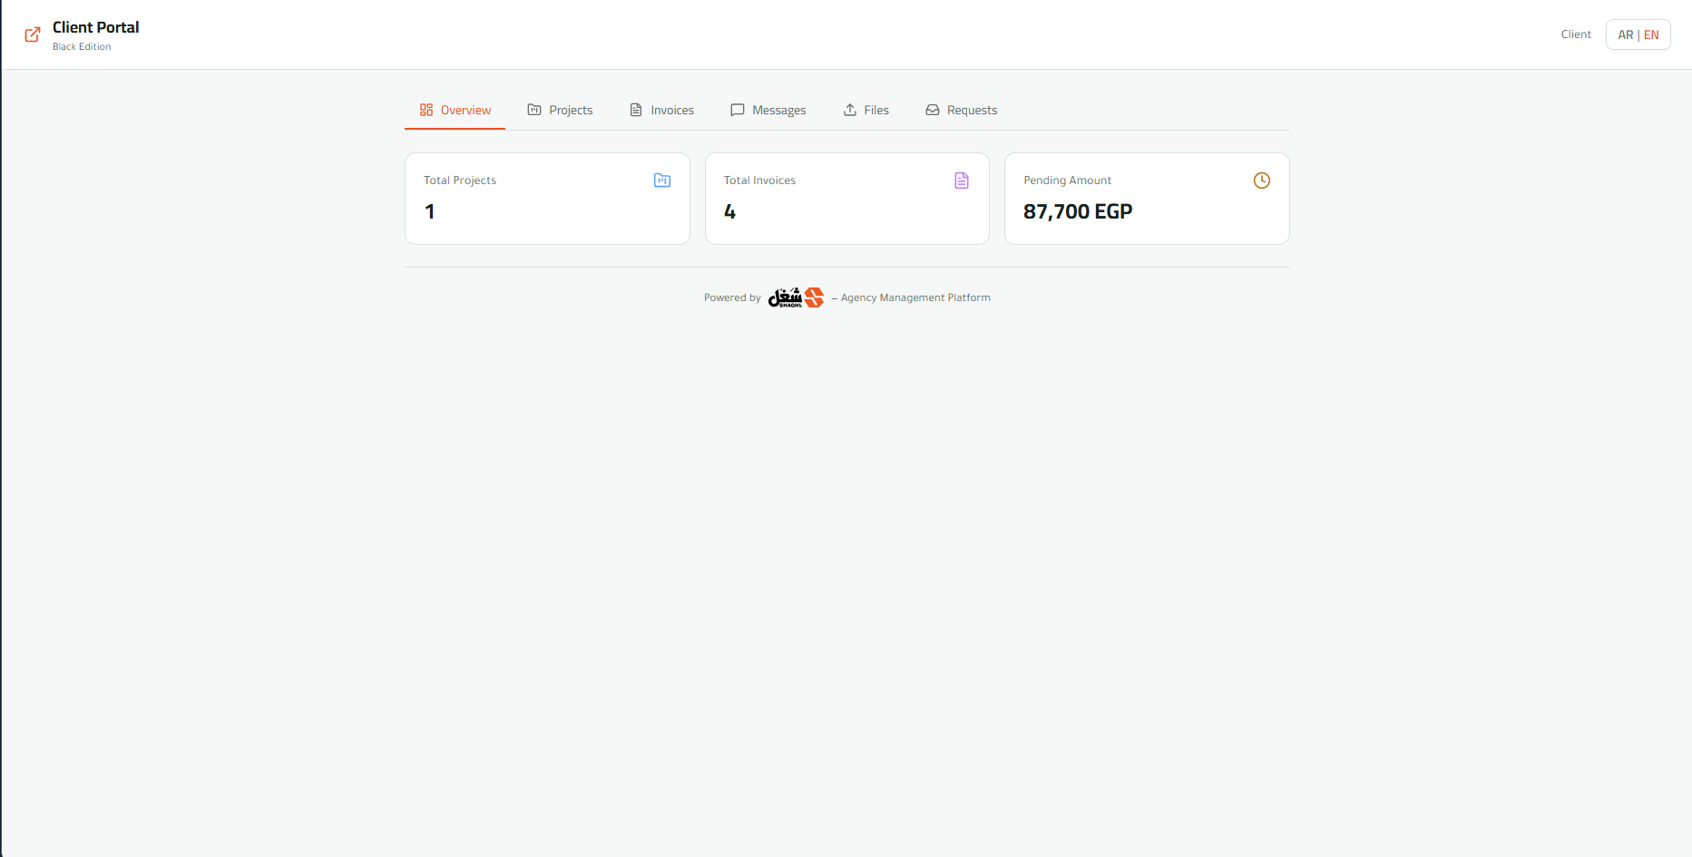Click the Requests inbox tray icon
Viewport: 1692px width, 857px height.
(933, 110)
